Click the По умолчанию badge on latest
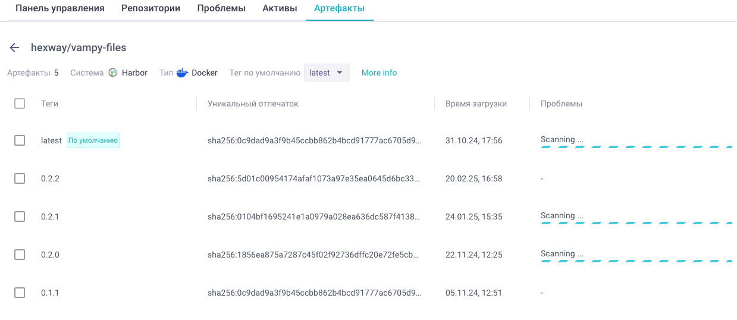Screen dimensions: 737x320 [x=93, y=140]
